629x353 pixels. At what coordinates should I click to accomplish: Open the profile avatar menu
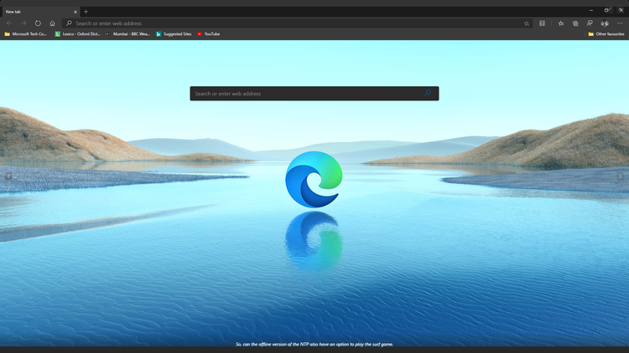pos(605,23)
